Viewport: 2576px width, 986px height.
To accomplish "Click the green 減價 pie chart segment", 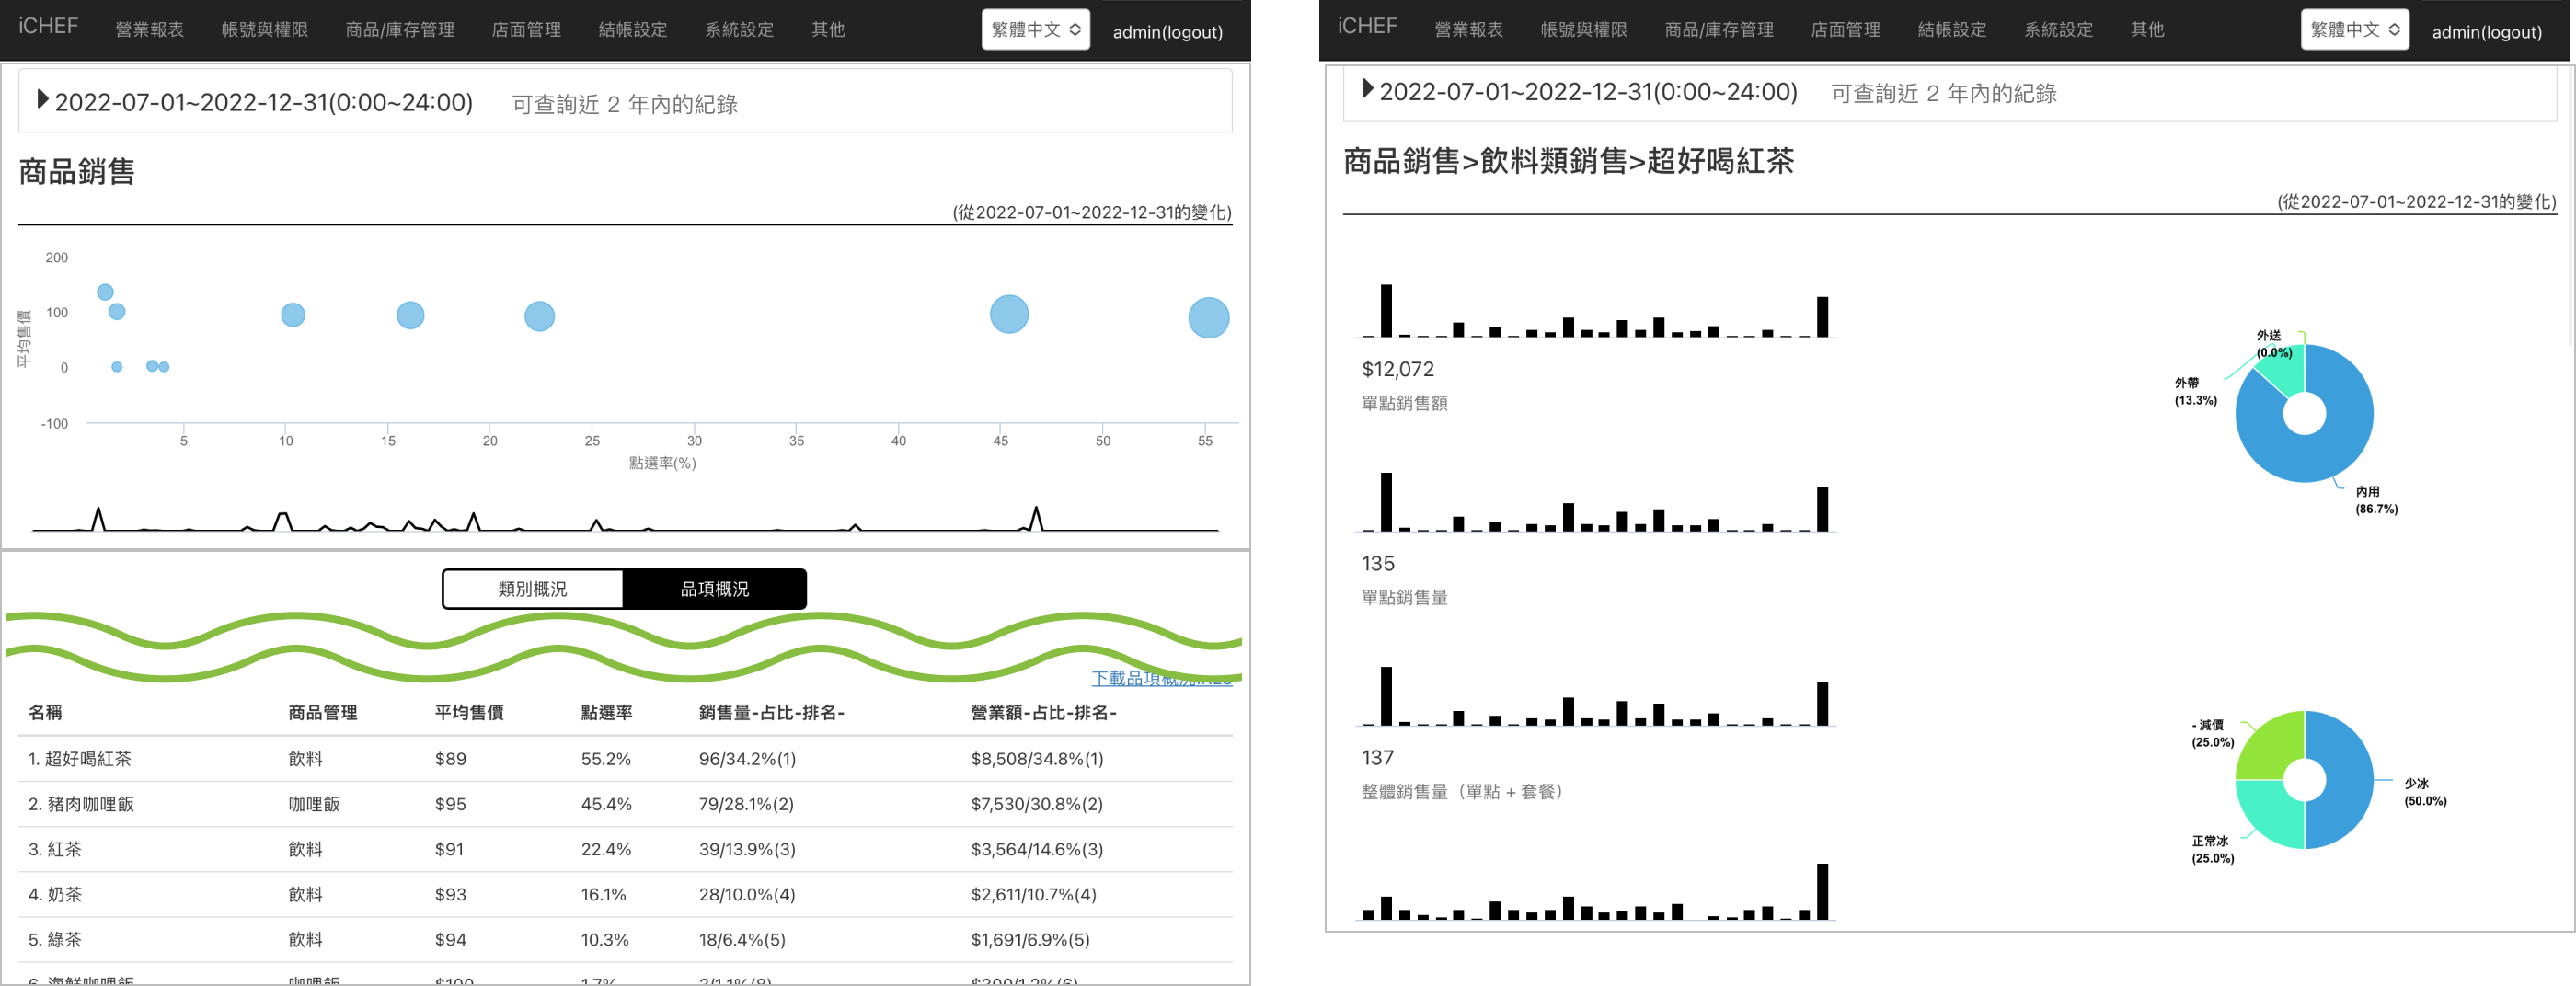I will [x=2268, y=750].
